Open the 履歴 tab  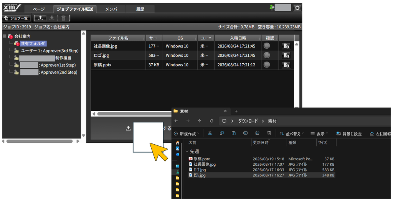pyautogui.click(x=140, y=9)
